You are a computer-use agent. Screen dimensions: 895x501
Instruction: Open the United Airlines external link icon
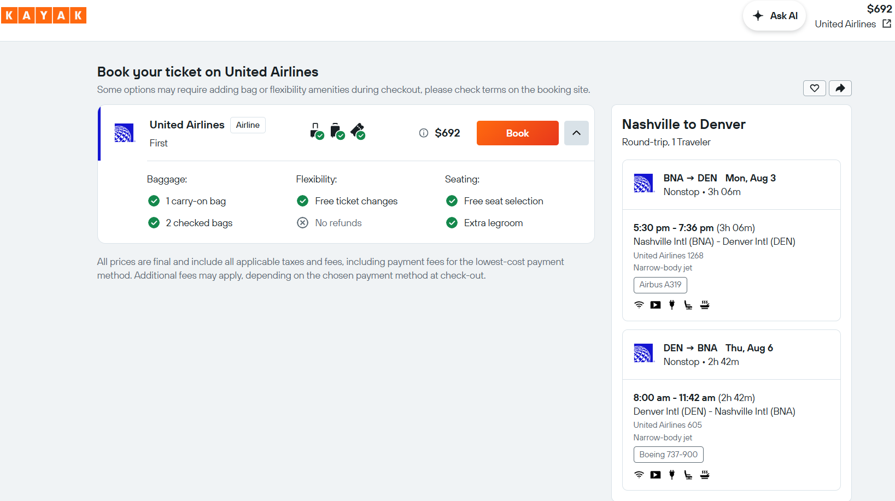(887, 23)
